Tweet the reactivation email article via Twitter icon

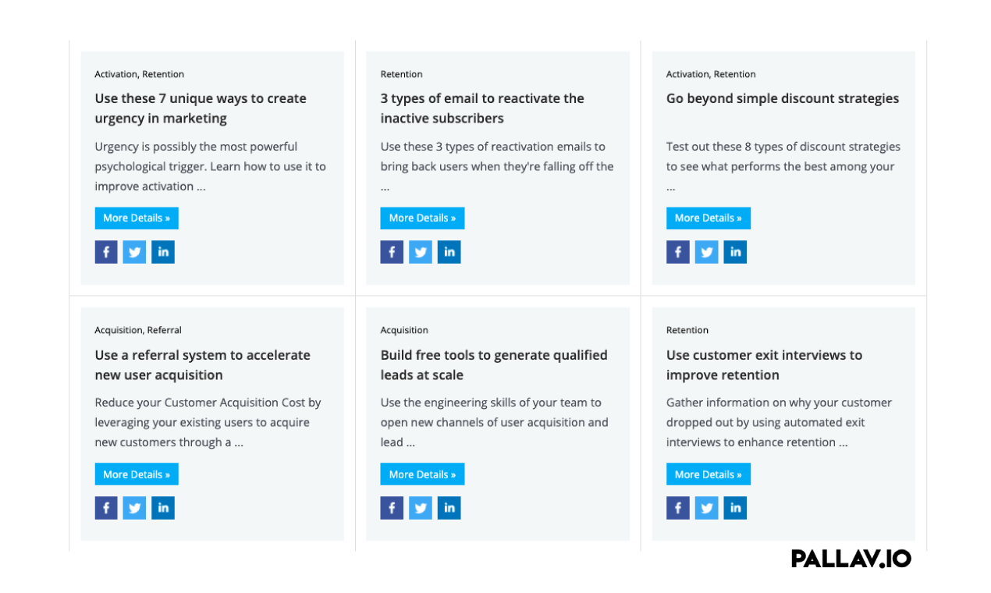[x=420, y=252]
